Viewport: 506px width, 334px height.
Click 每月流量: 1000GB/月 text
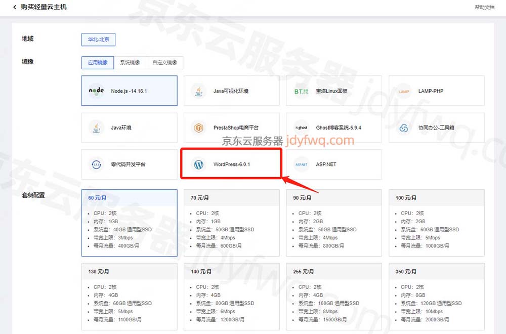point(425,245)
